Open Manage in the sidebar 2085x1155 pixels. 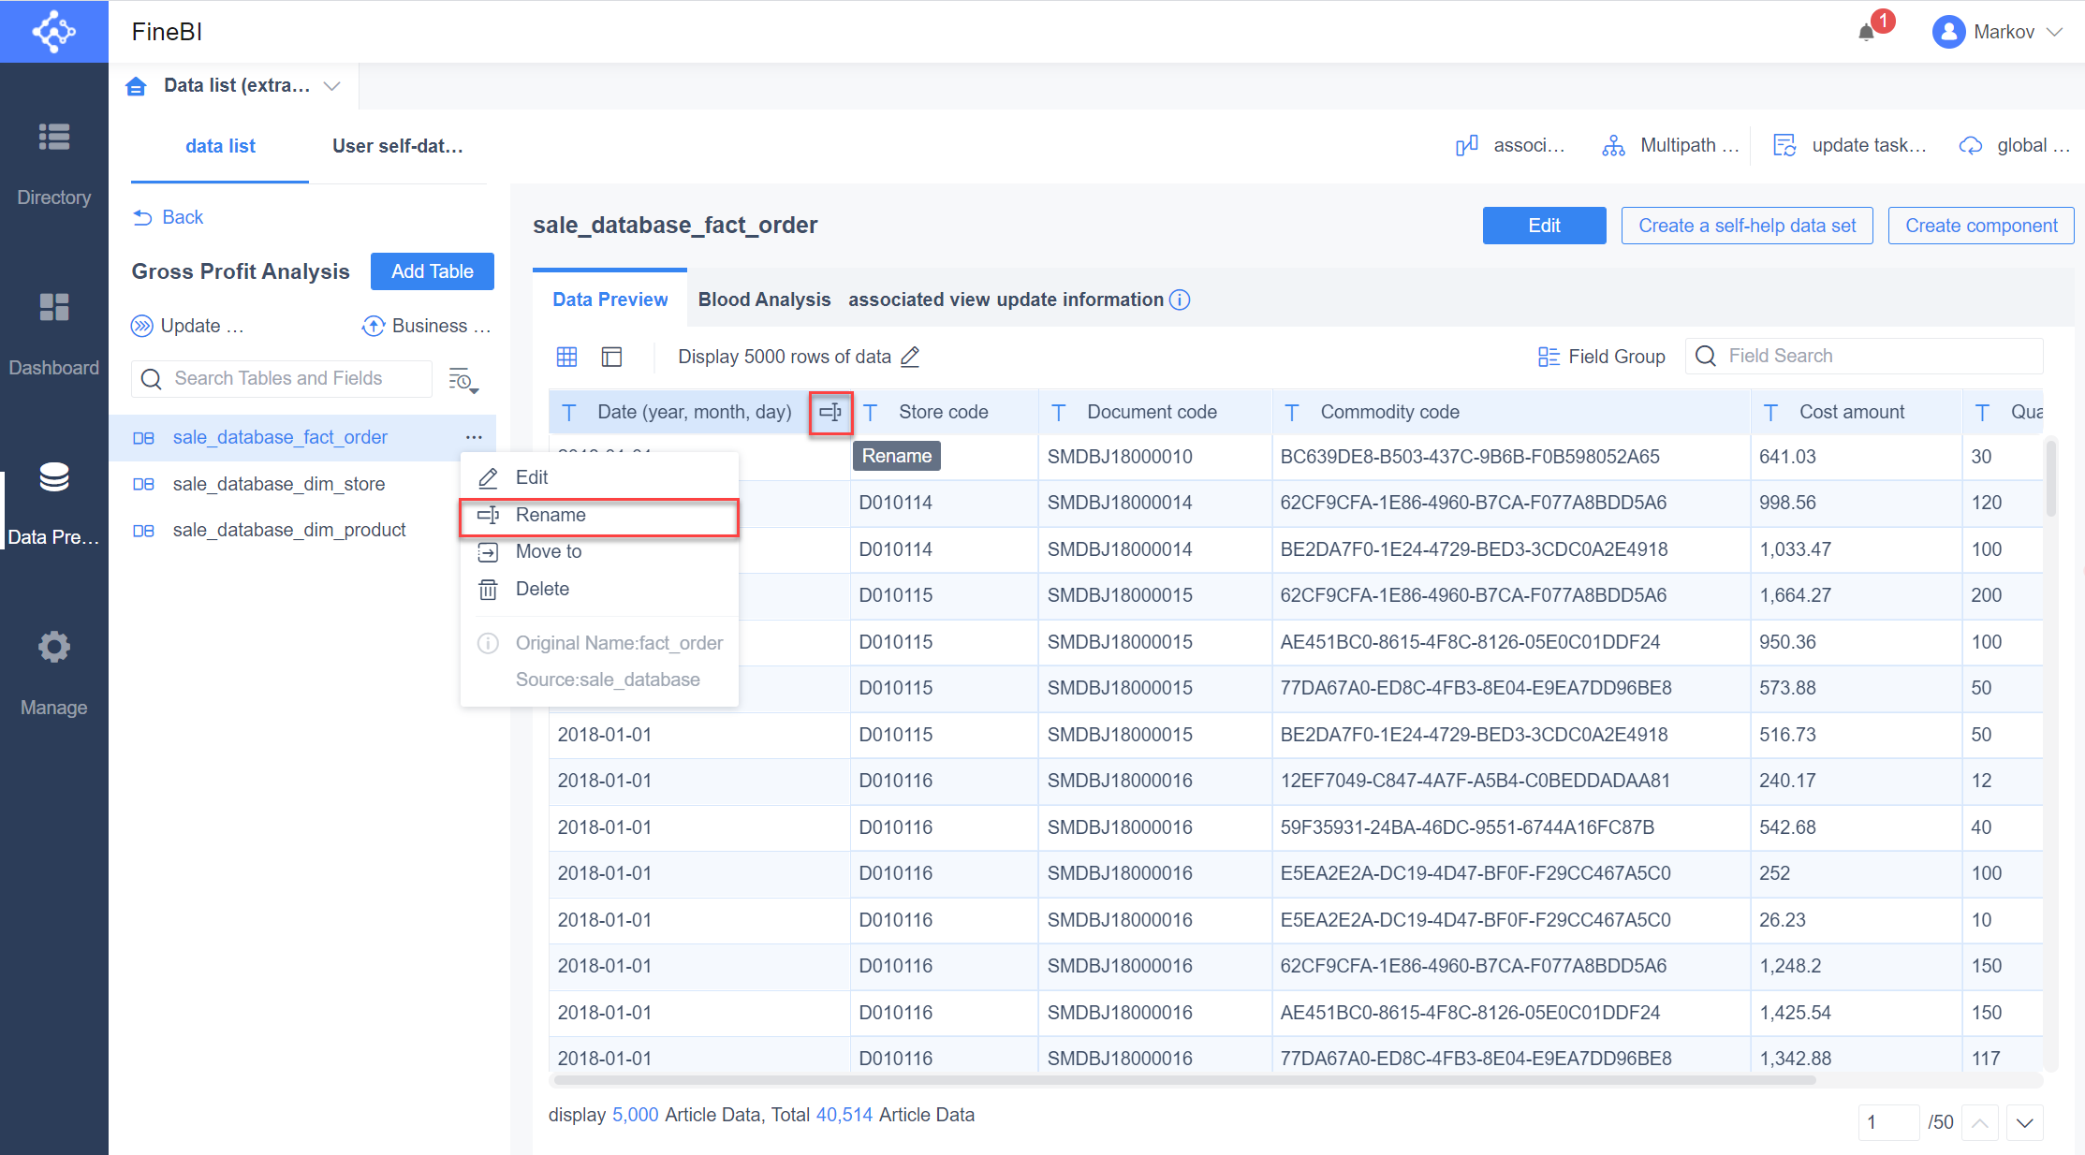click(x=53, y=672)
